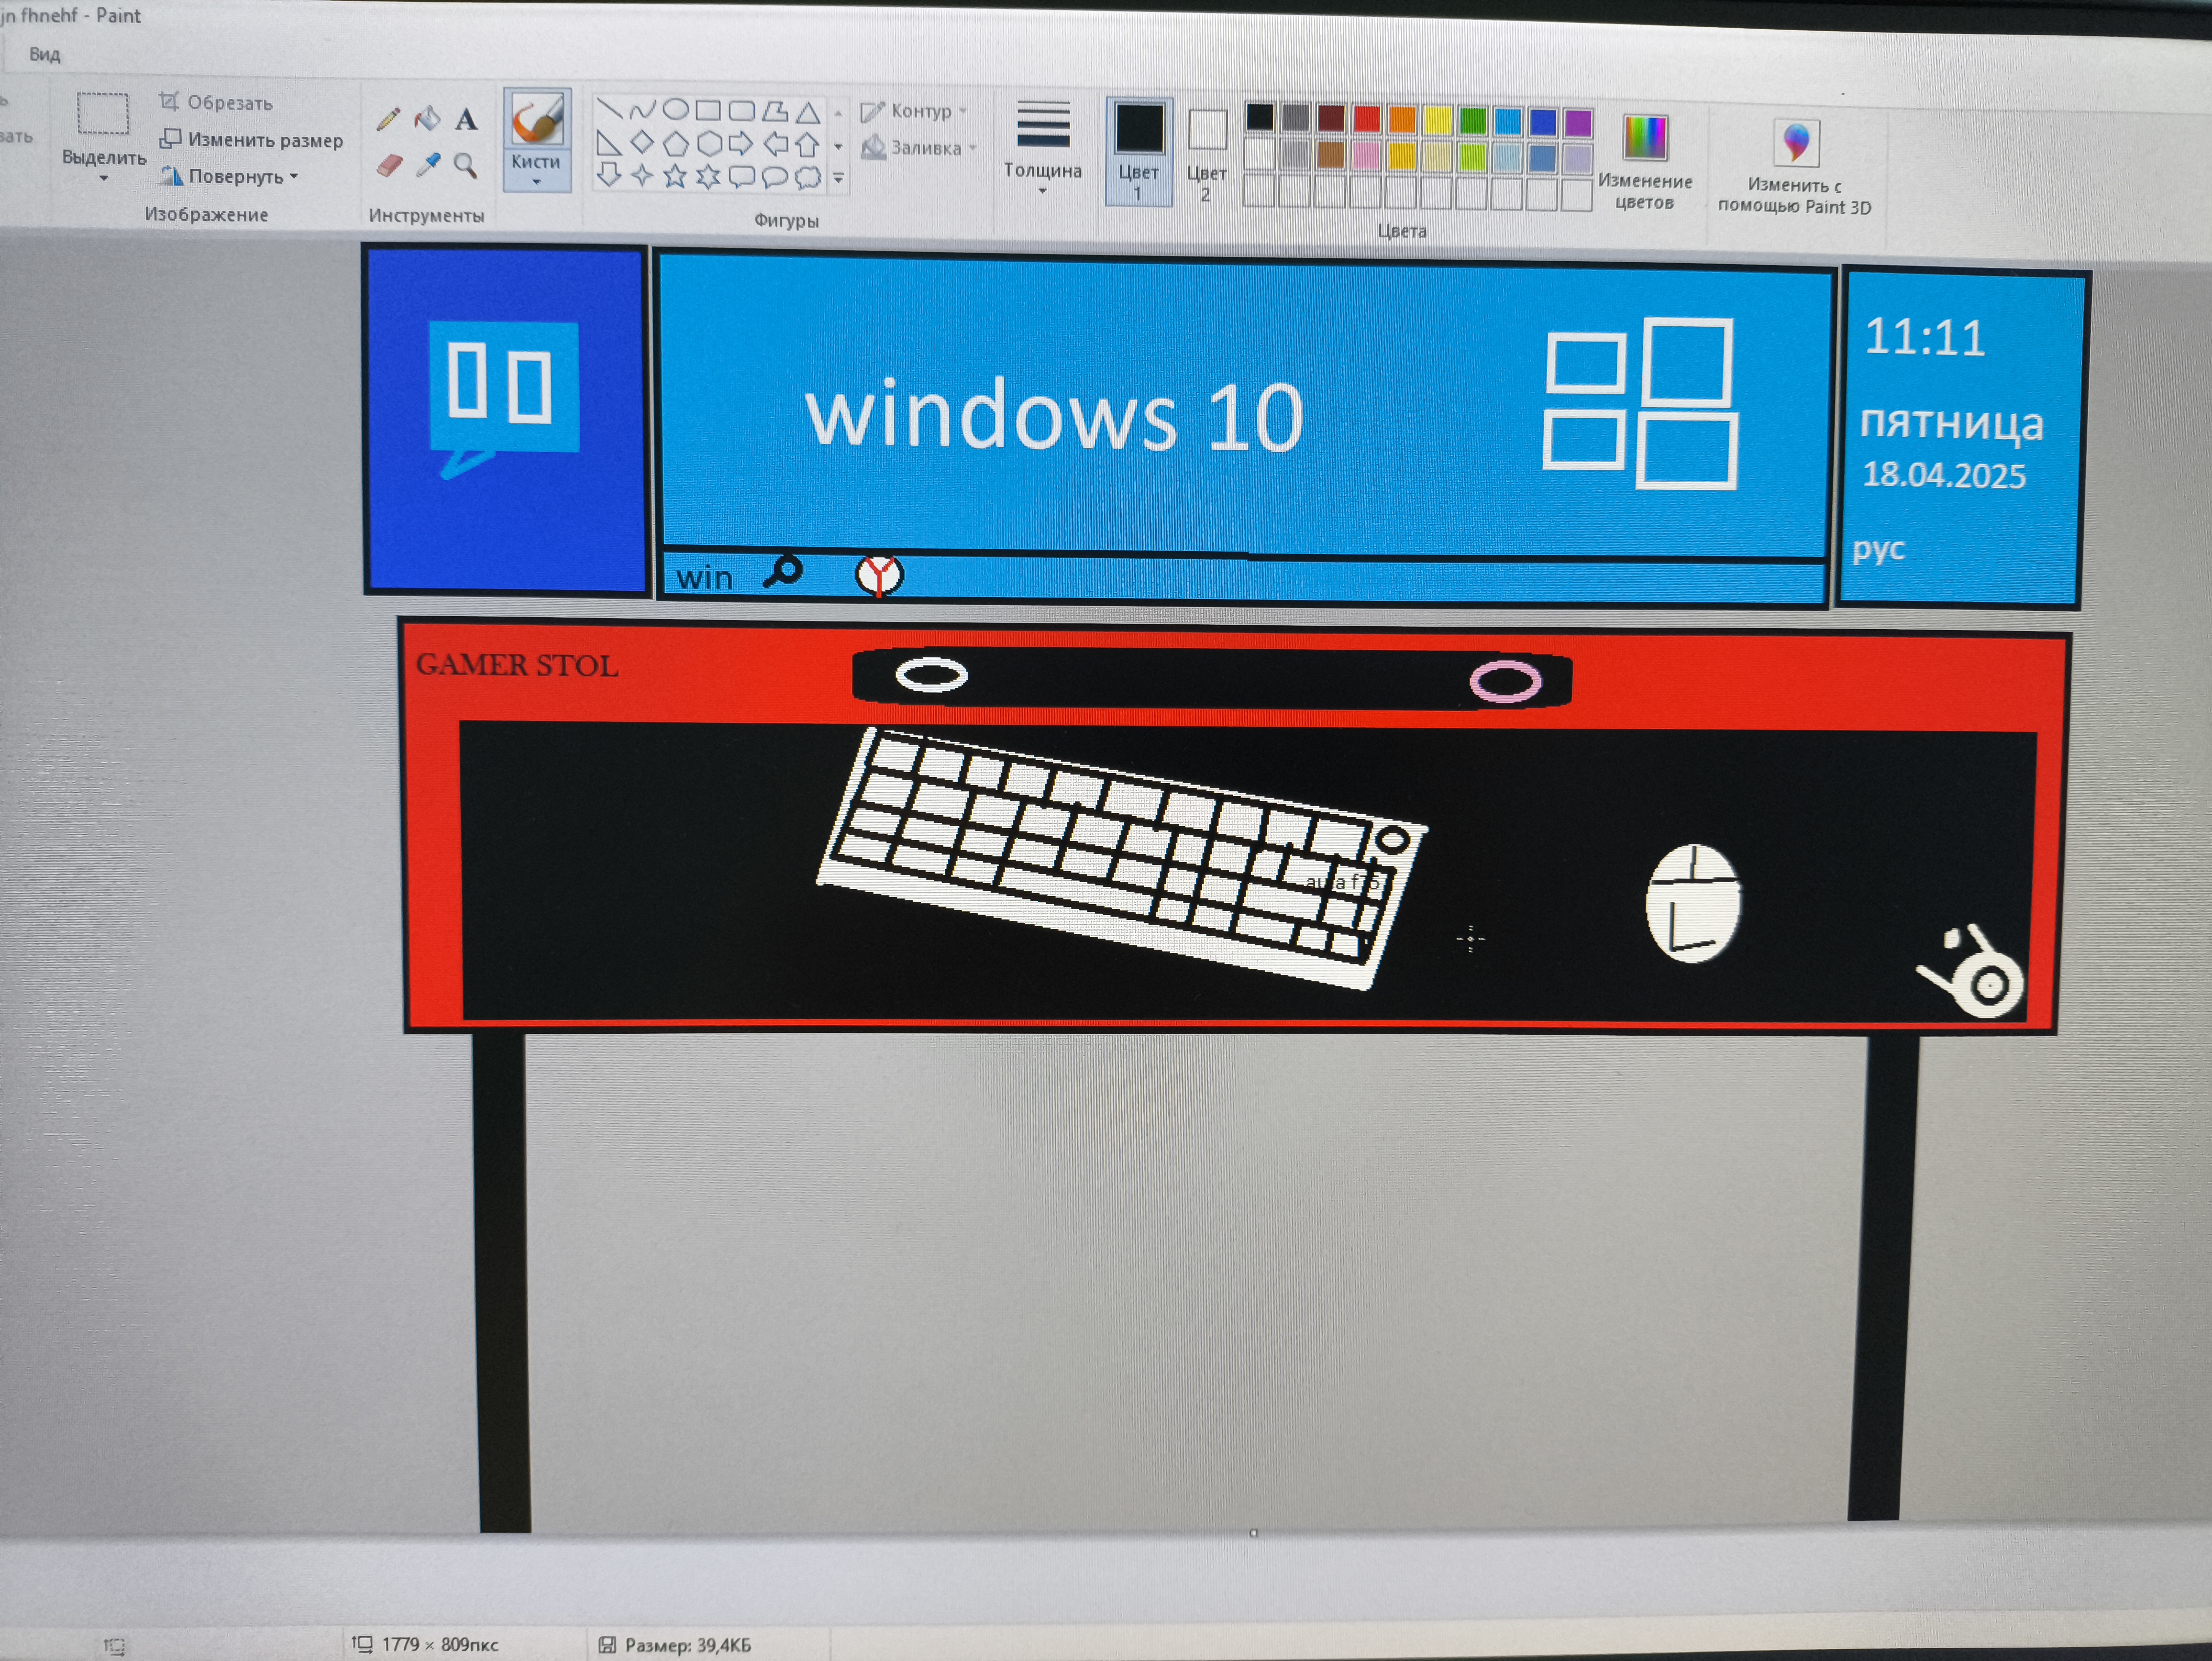Choose the Rounded rectangular callout shape
This screenshot has width=2212, height=1661.
pos(742,178)
